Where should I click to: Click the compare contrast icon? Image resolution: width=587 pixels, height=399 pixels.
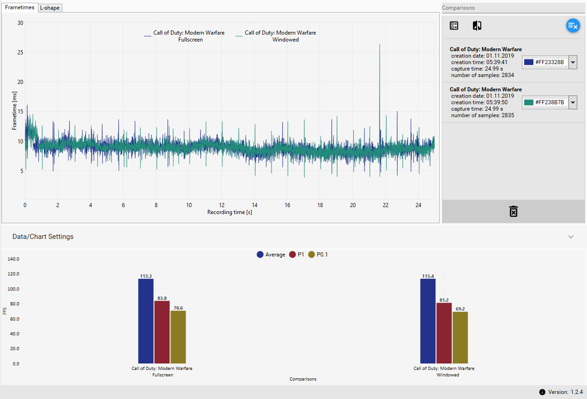[477, 26]
